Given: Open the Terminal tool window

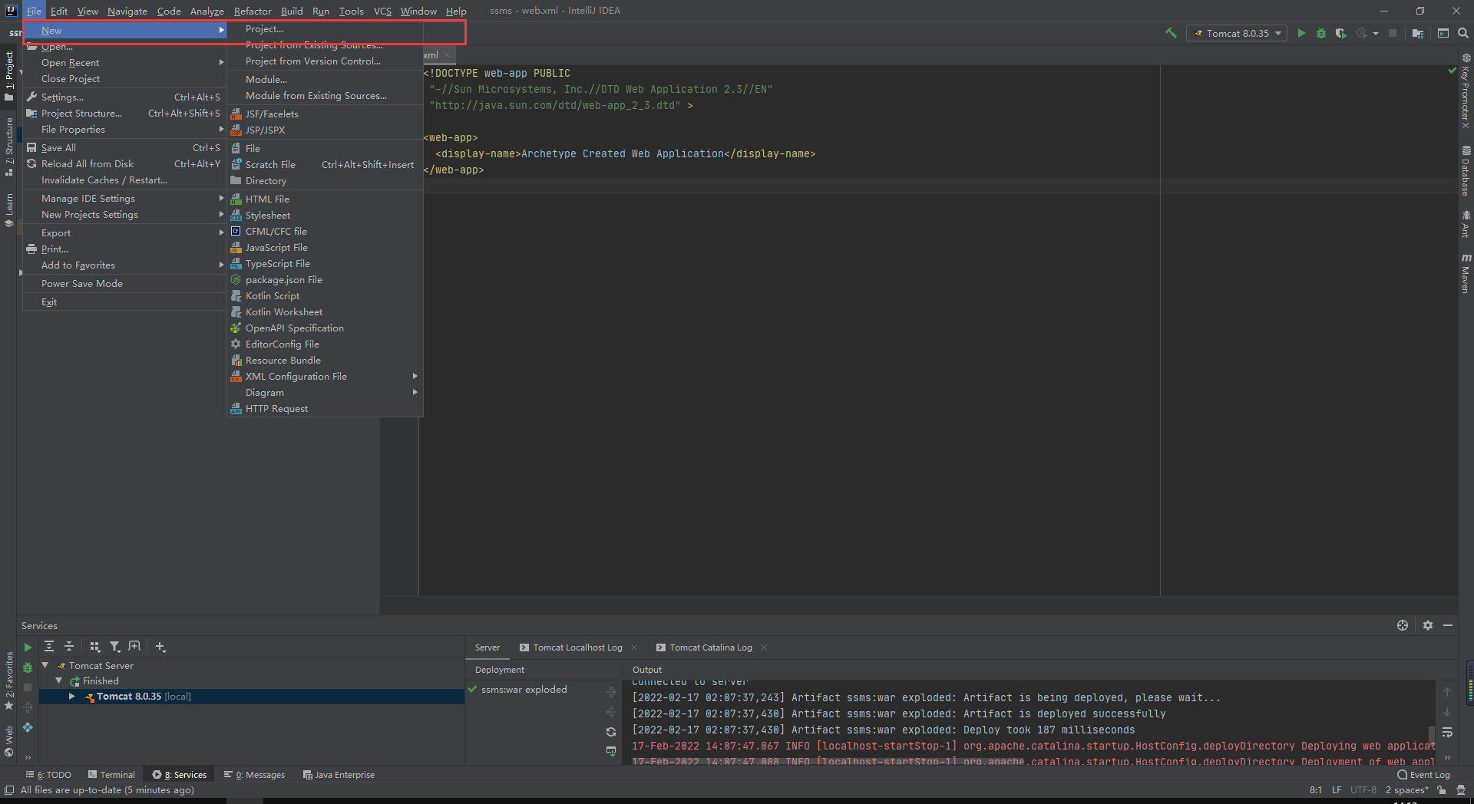Looking at the screenshot, I should 111,775.
